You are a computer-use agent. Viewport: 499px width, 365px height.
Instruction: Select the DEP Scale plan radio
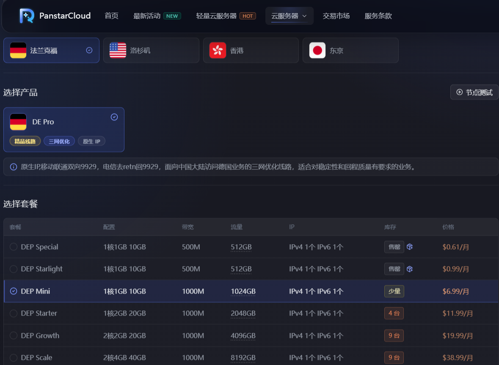tap(14, 358)
